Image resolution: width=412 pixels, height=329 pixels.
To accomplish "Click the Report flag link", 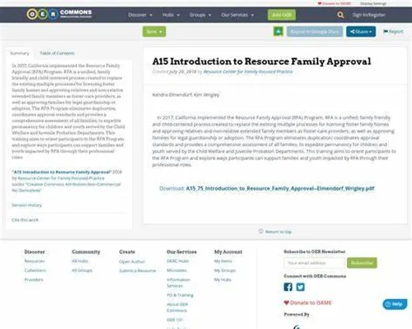I will tap(393, 31).
